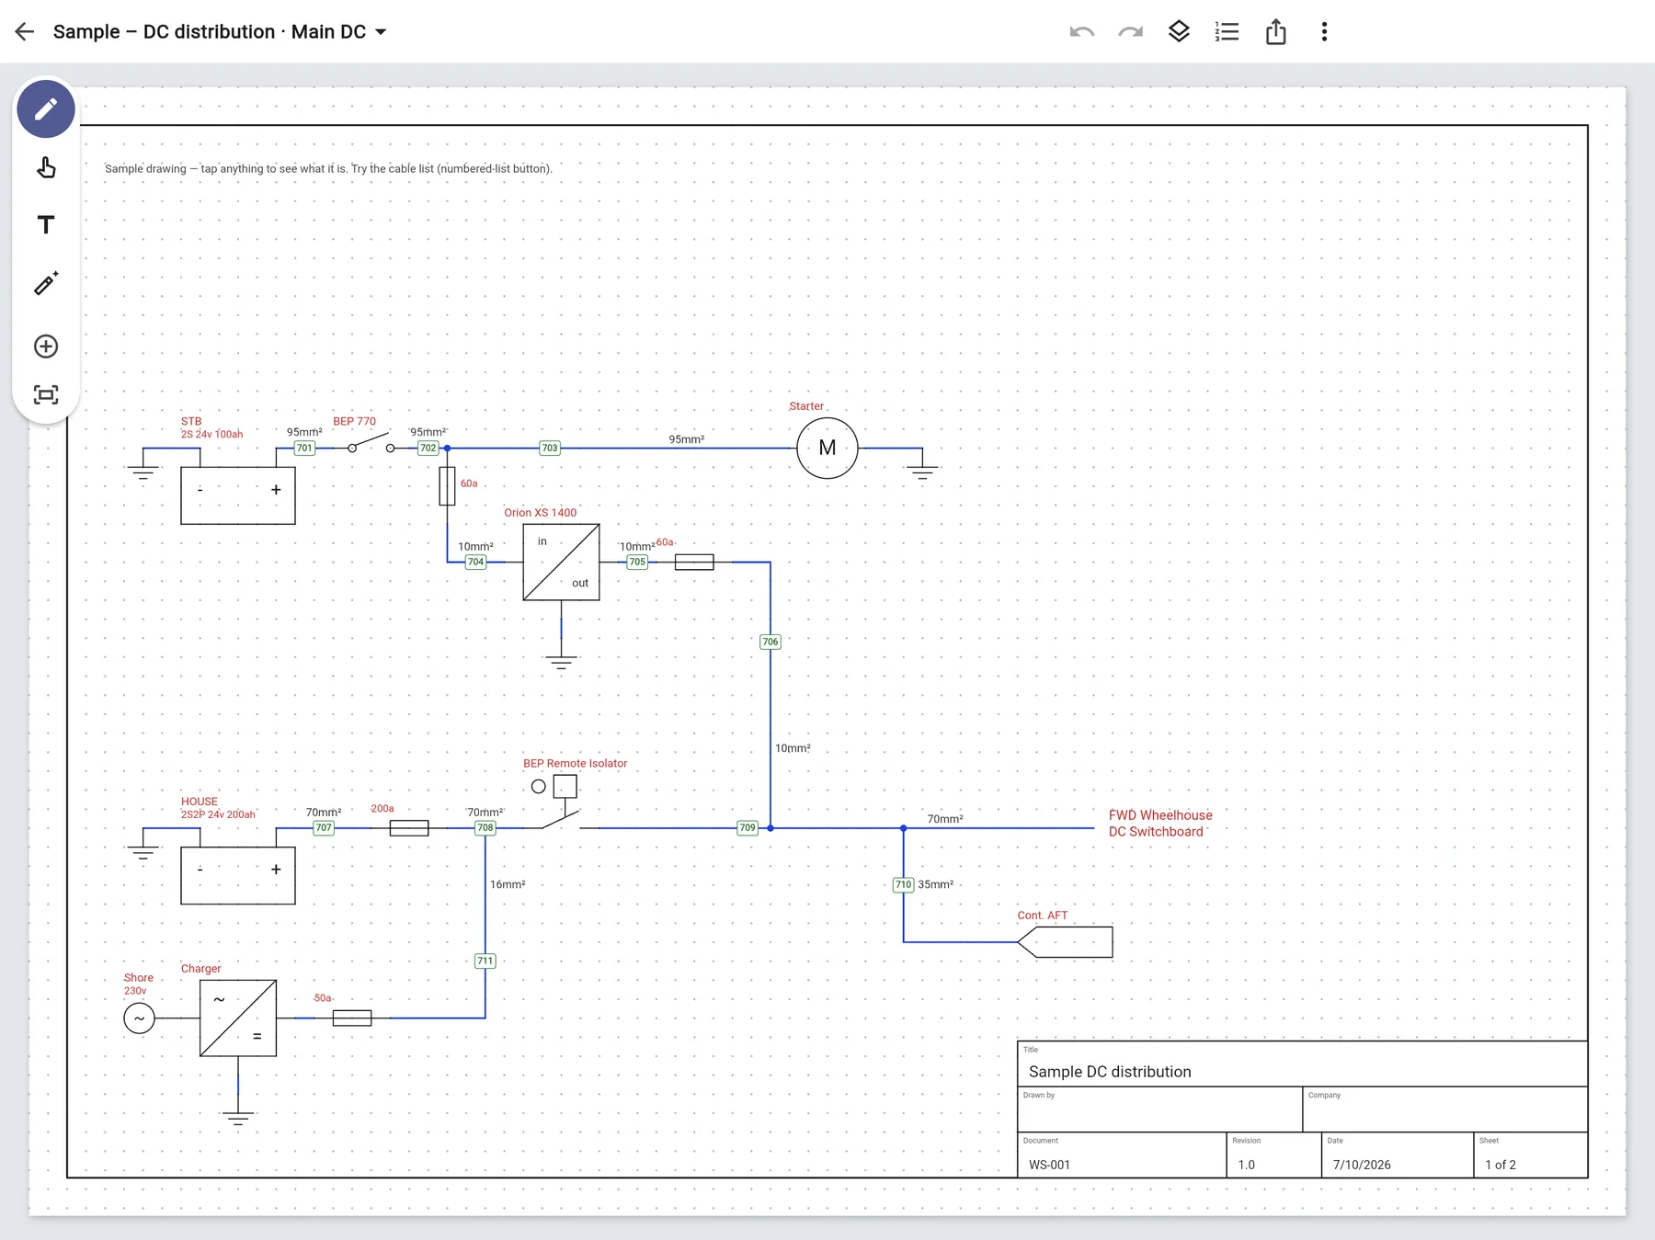
Task: Go back with the arrow button
Action: (25, 31)
